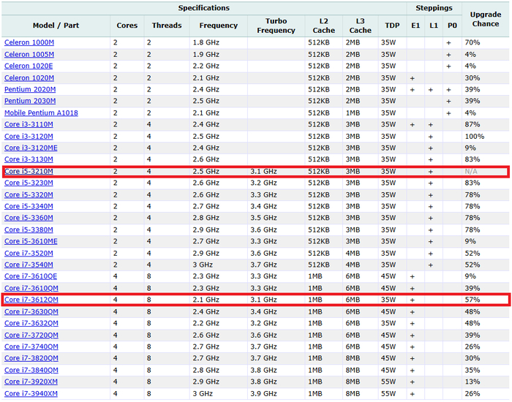Open the Core i5-3320M link
Image resolution: width=512 pixels, height=402 pixels.
(29, 195)
